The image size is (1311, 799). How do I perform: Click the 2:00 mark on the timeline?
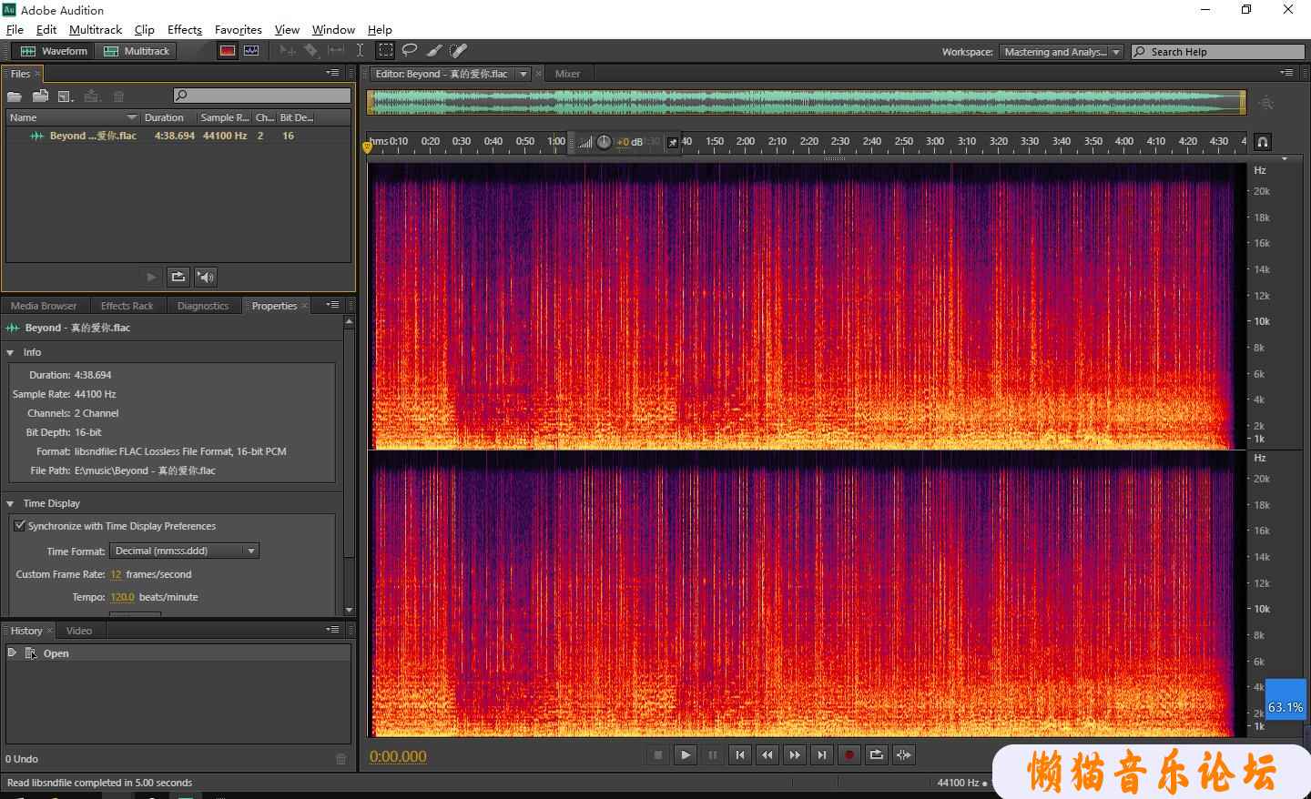point(746,141)
